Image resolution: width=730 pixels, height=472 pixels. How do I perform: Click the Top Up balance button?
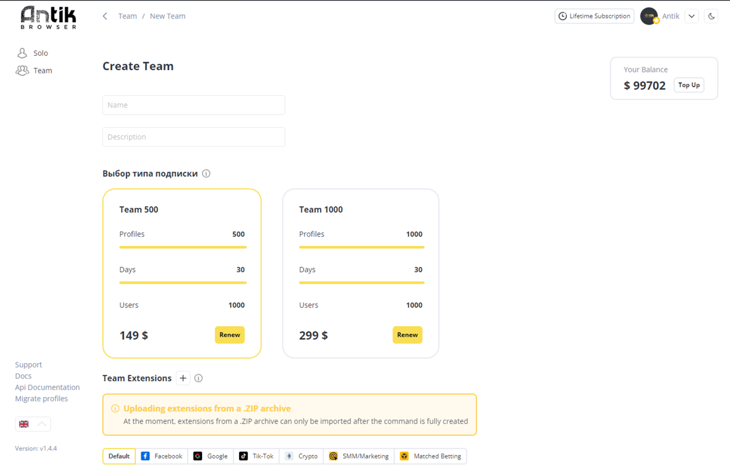point(689,85)
